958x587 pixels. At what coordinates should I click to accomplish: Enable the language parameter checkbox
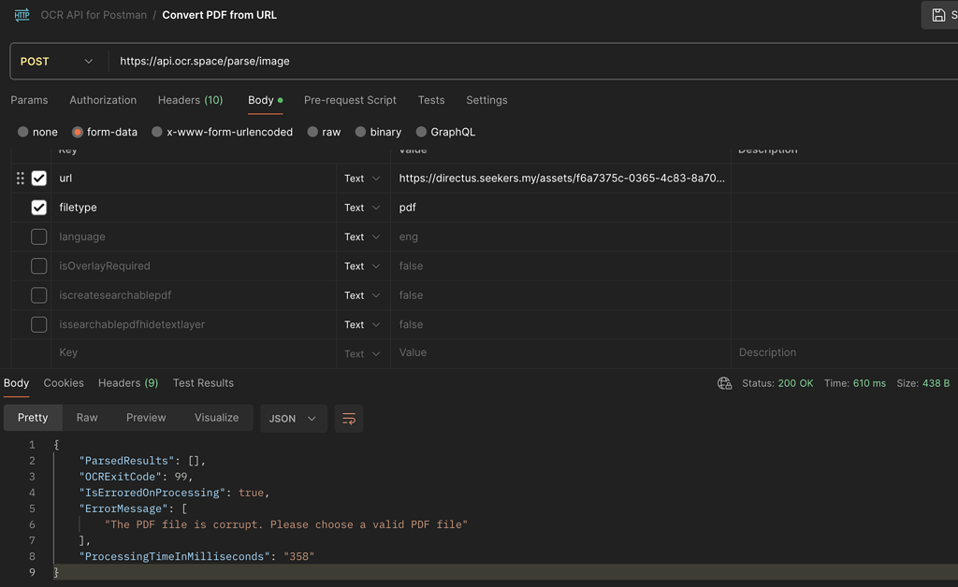38,236
